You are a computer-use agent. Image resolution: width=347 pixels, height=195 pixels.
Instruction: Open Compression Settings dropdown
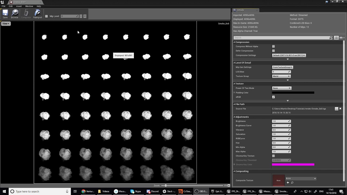[289, 55]
